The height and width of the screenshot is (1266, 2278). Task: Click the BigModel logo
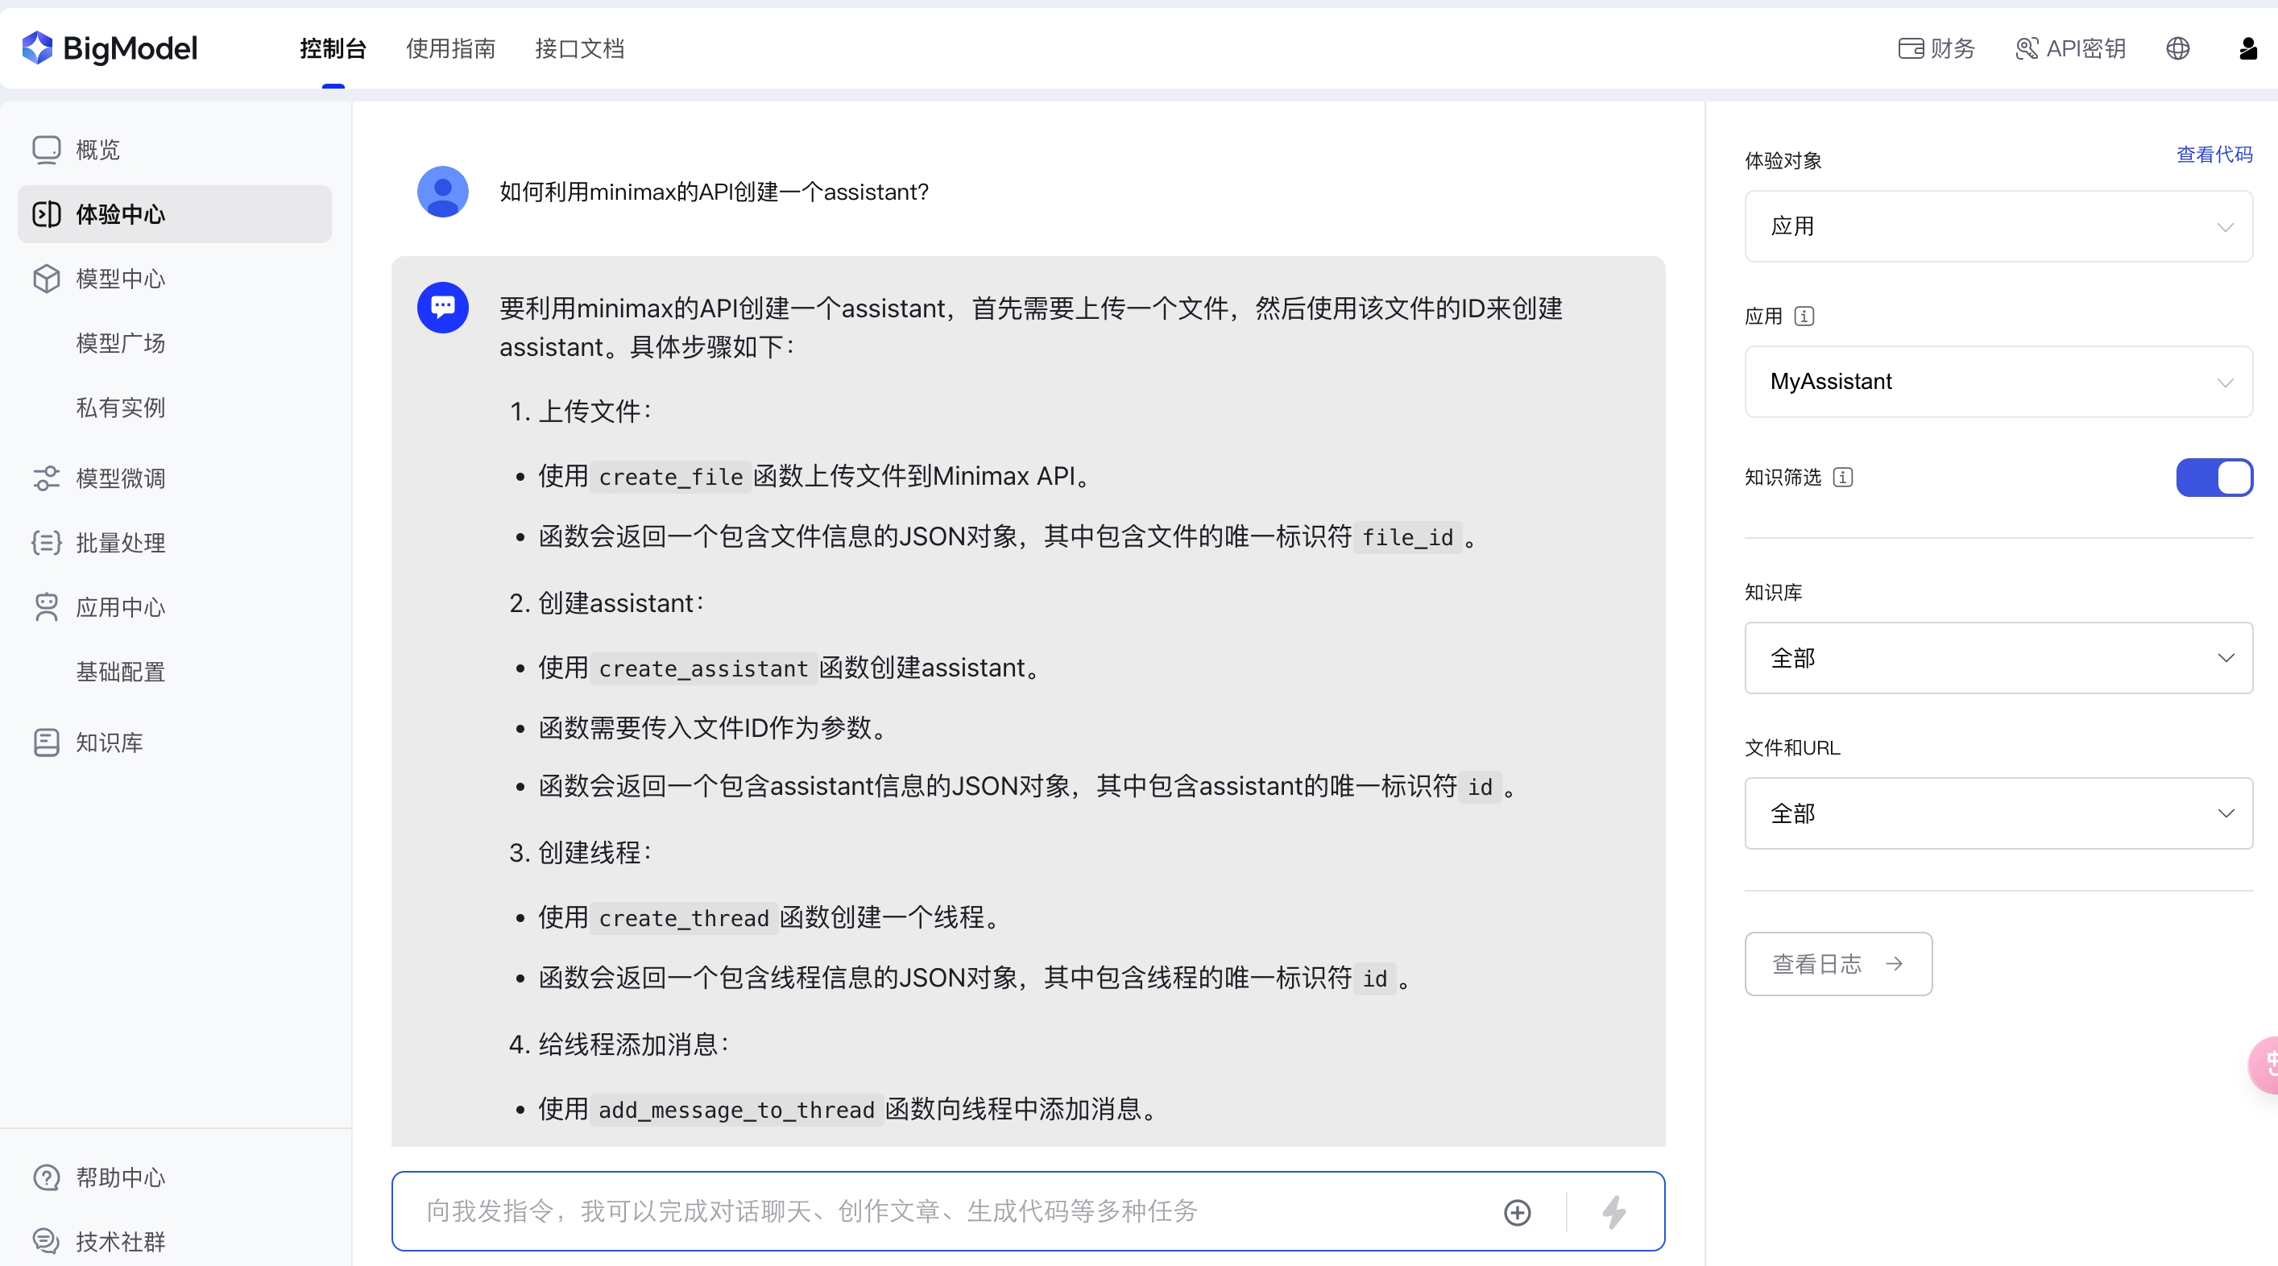(x=110, y=48)
